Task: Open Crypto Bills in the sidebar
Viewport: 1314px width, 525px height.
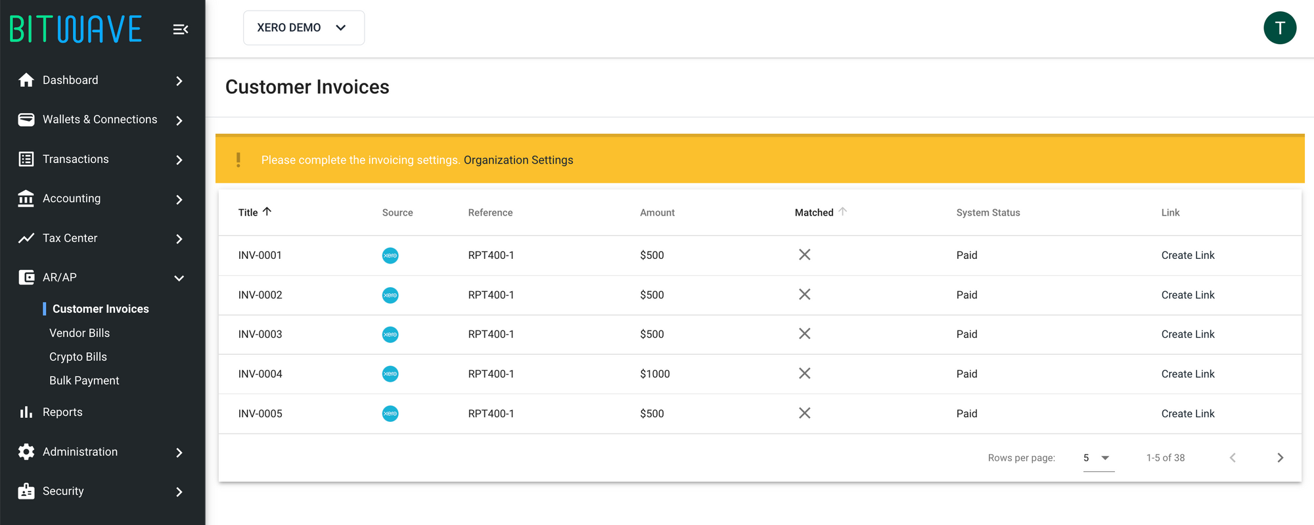Action: [x=78, y=357]
